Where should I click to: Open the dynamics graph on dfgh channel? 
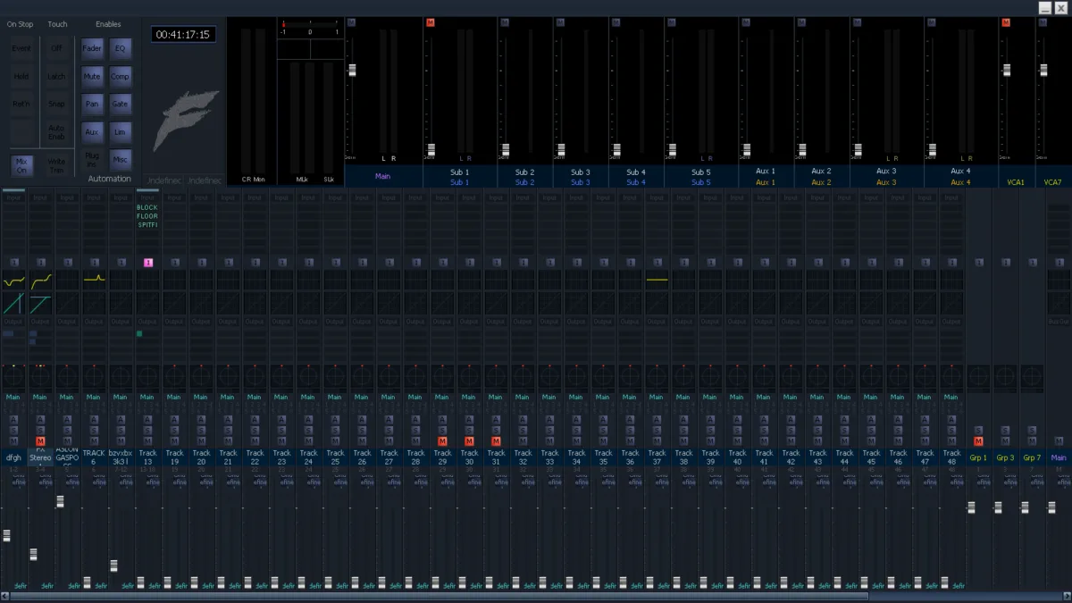click(13, 304)
